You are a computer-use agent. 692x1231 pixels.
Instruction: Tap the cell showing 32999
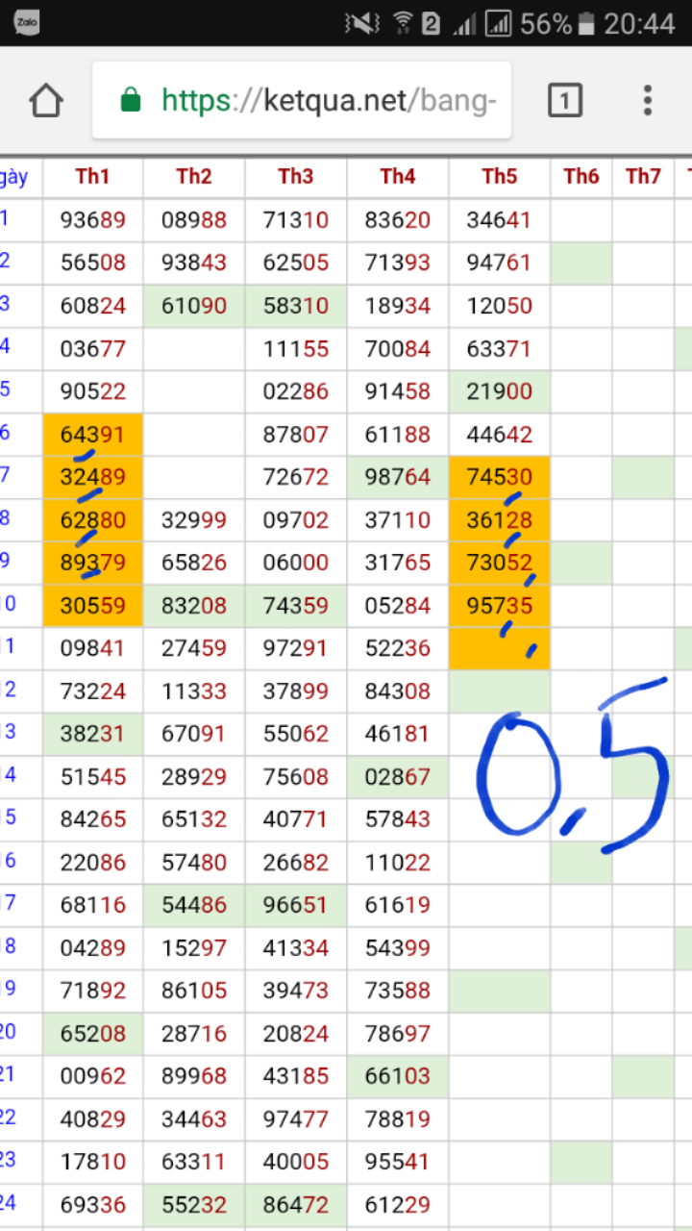tap(194, 520)
